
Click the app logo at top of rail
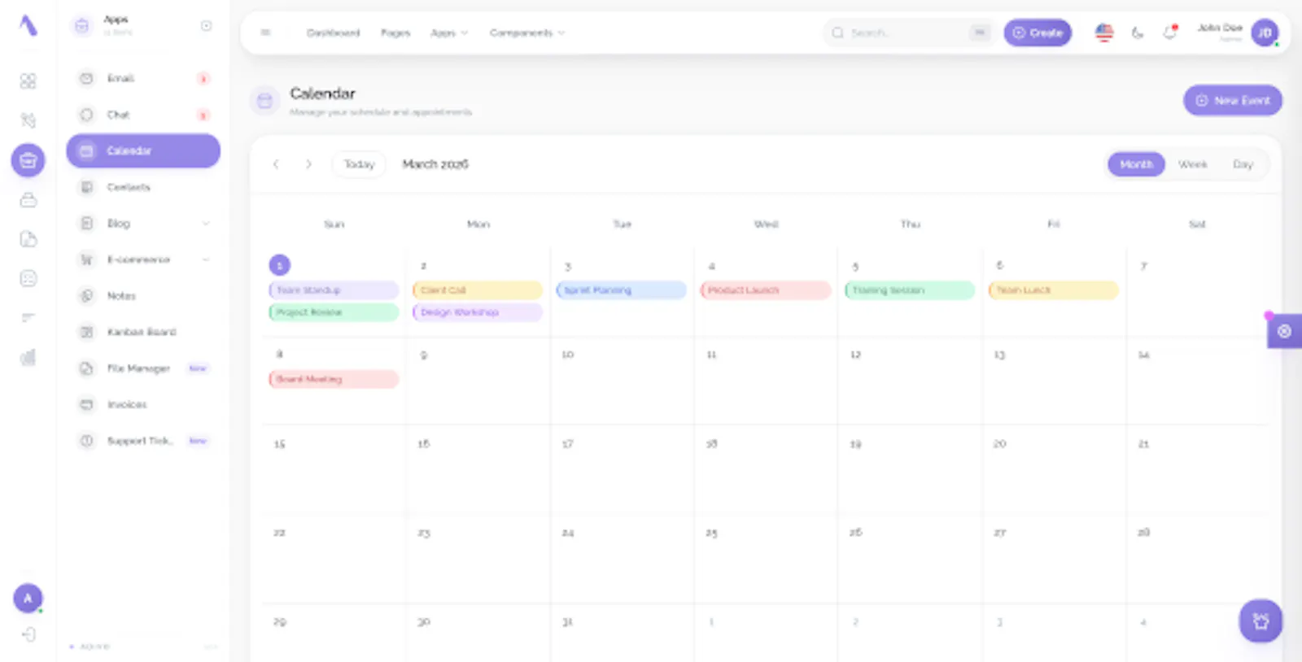(x=28, y=25)
